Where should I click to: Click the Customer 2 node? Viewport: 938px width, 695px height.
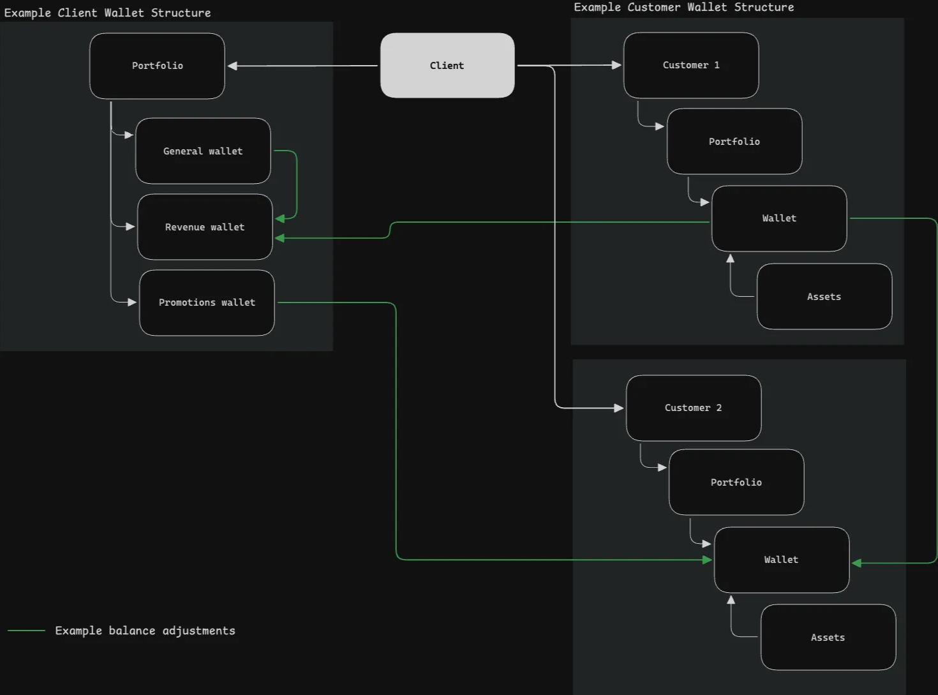click(x=694, y=408)
